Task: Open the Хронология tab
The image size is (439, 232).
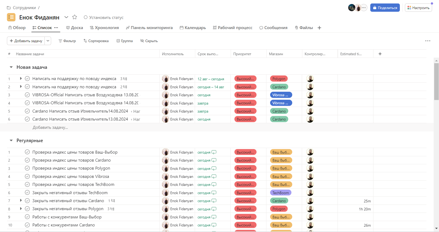Action: (x=104, y=28)
